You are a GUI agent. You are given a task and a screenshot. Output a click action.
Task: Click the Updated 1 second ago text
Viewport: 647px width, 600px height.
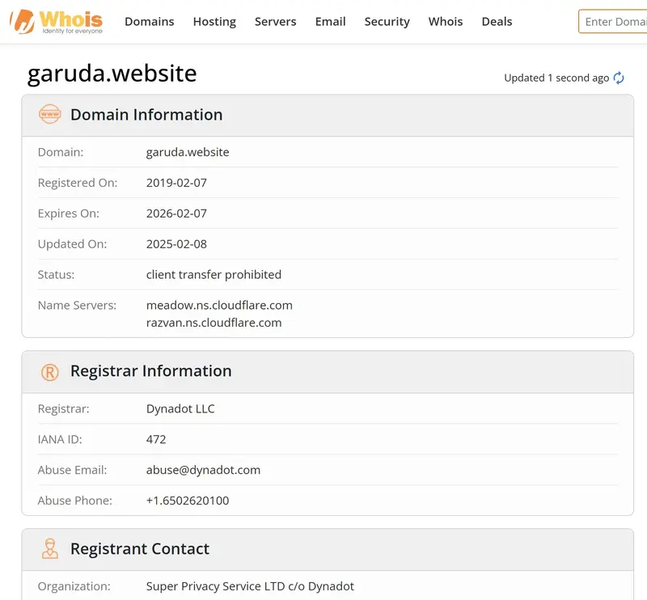click(556, 78)
